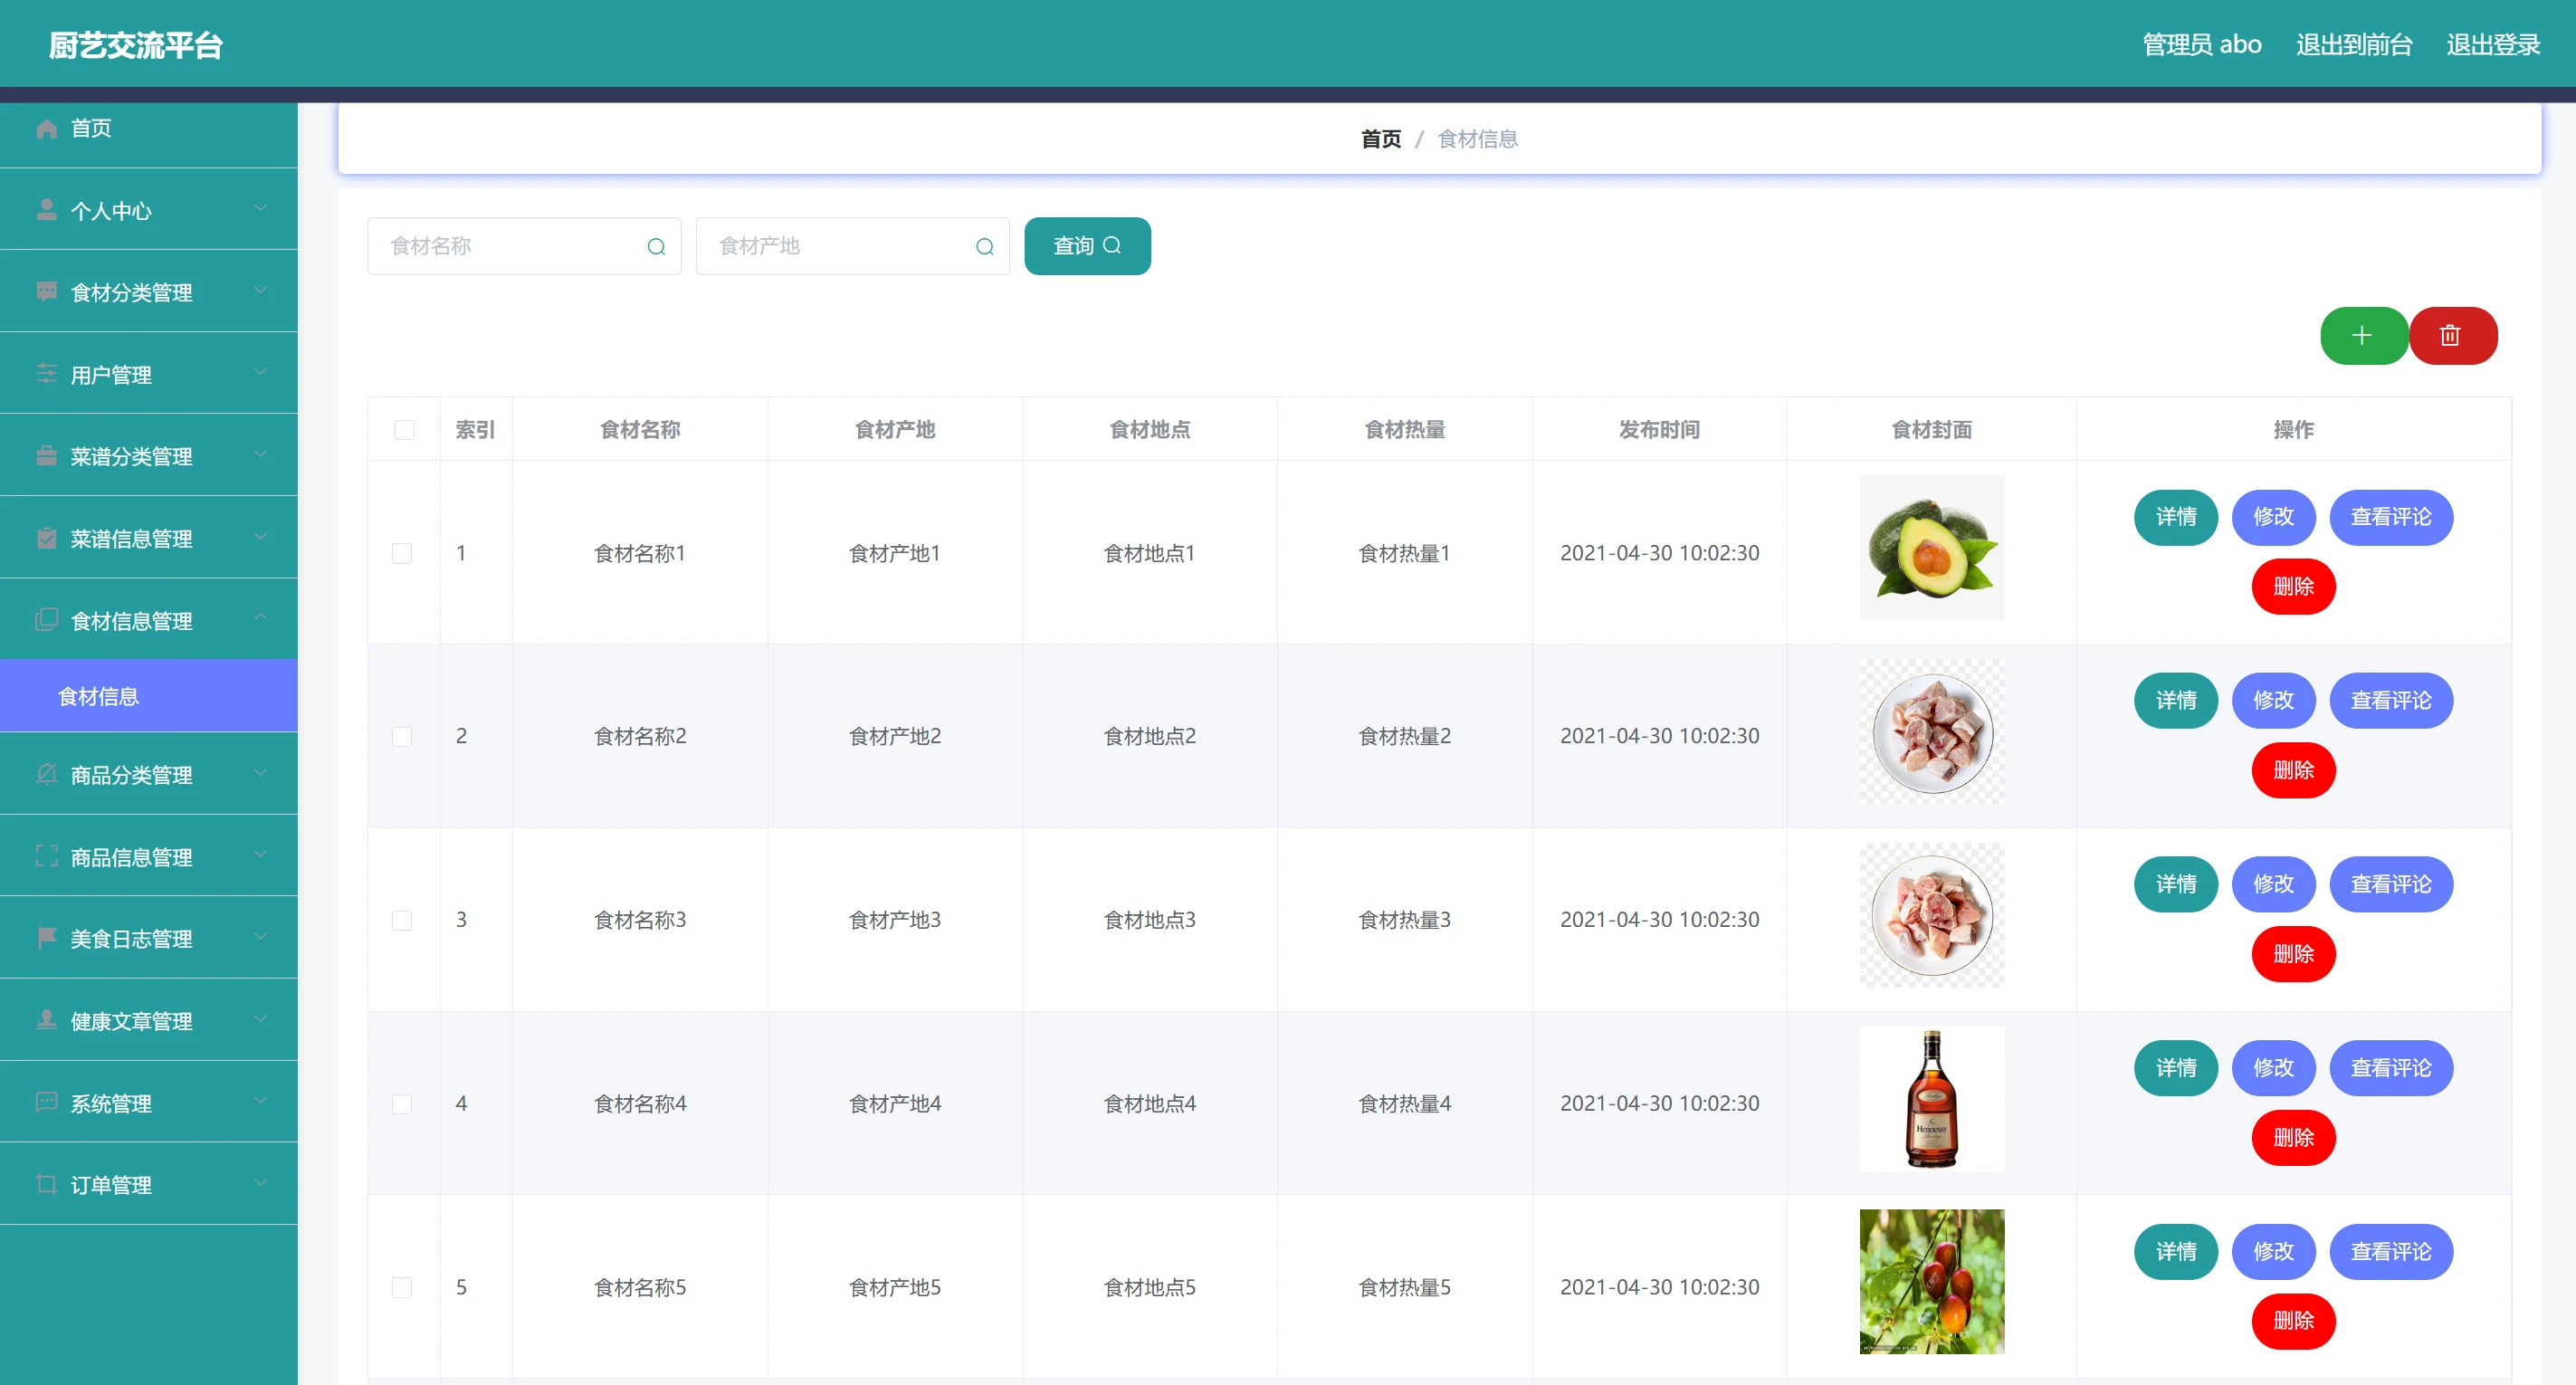The height and width of the screenshot is (1385, 2576).
Task: Click 删除 button for 食材名称2 row
Action: [x=2292, y=769]
